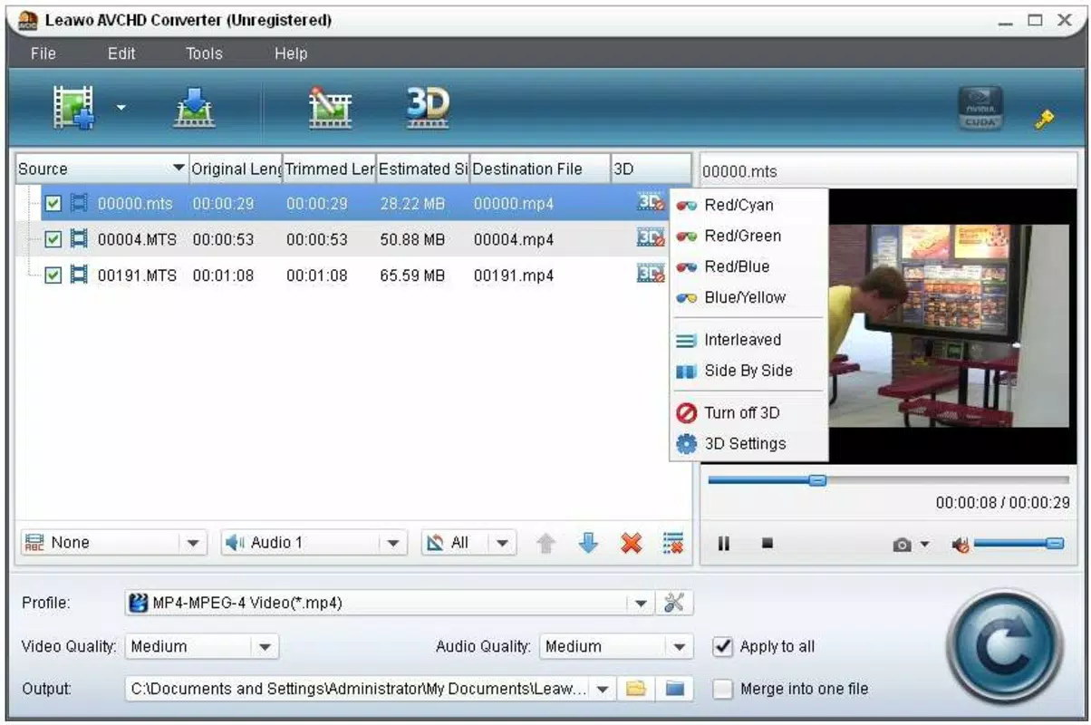This screenshot has width=1091, height=725.
Task: Open the Video Quality dropdown
Action: click(201, 646)
